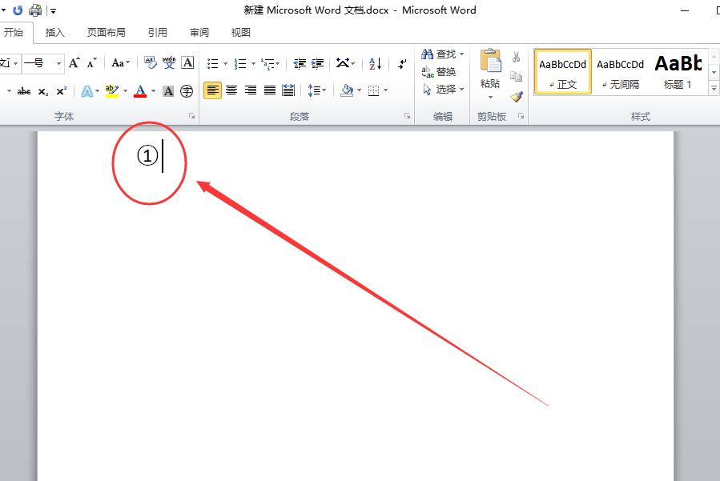This screenshot has width=720, height=481.
Task: Toggle show/hide paragraph marks
Action: (x=402, y=63)
